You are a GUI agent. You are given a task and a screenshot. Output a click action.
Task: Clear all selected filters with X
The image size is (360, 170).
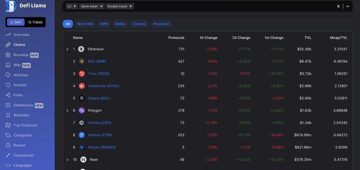pos(338,6)
